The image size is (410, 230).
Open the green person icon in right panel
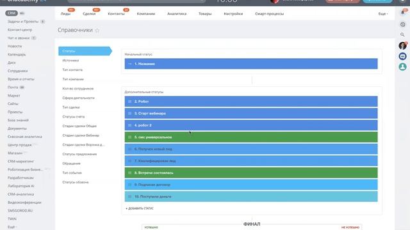pos(402,66)
